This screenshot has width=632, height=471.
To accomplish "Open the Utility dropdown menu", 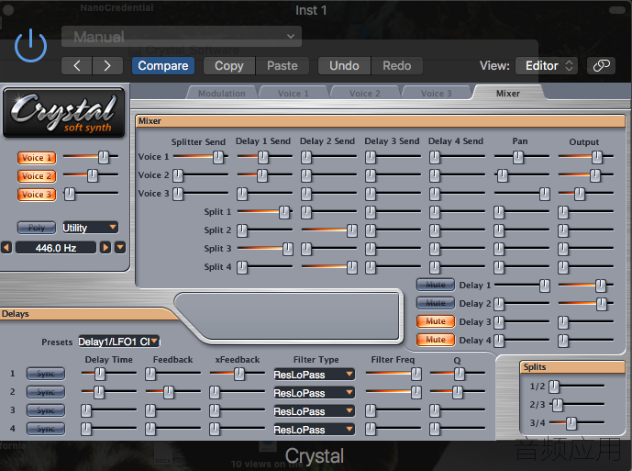I will (90, 228).
